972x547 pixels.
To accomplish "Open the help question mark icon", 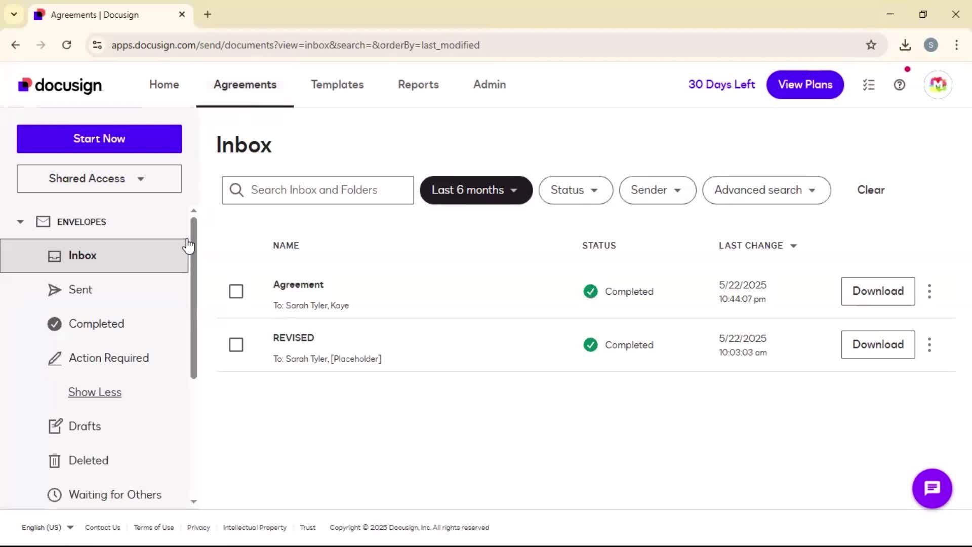I will coord(899,85).
